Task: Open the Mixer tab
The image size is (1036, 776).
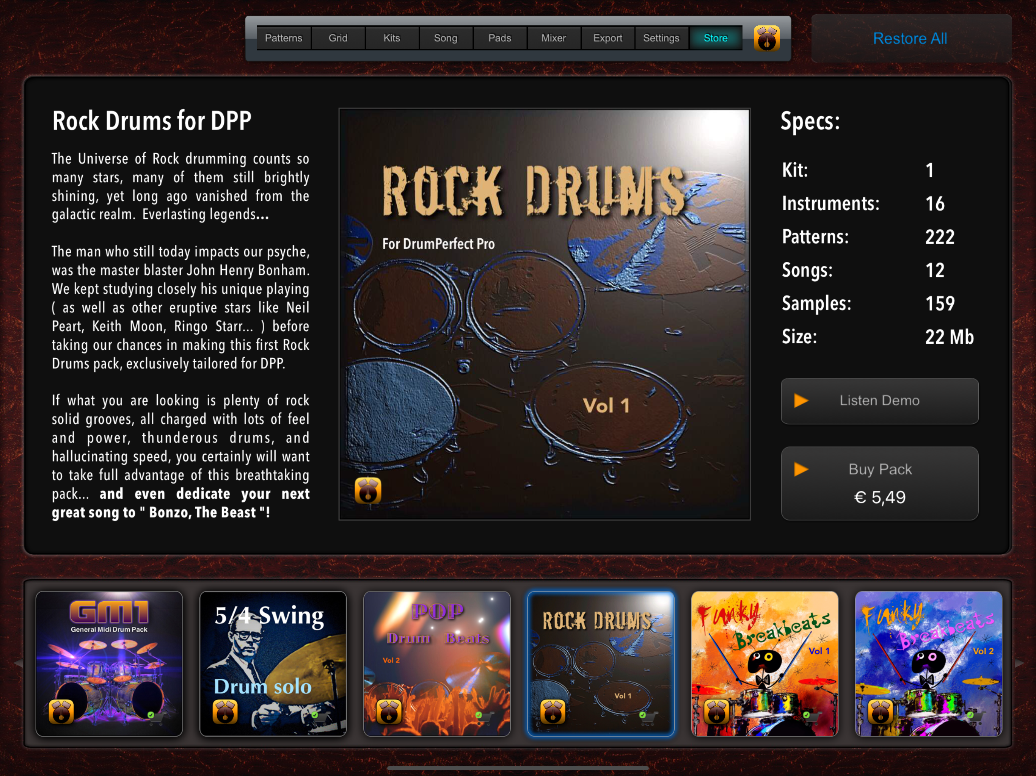Action: click(x=553, y=38)
